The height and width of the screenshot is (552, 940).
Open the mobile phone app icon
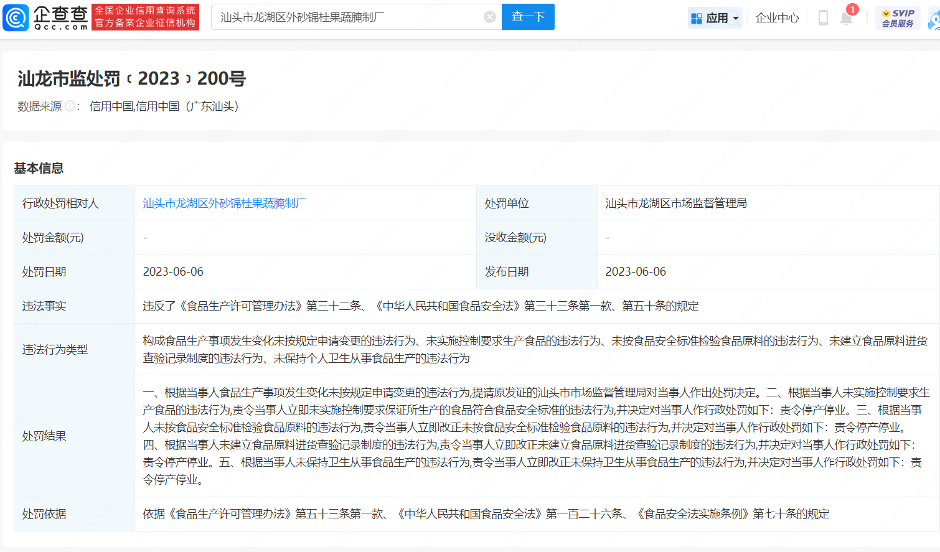point(823,18)
